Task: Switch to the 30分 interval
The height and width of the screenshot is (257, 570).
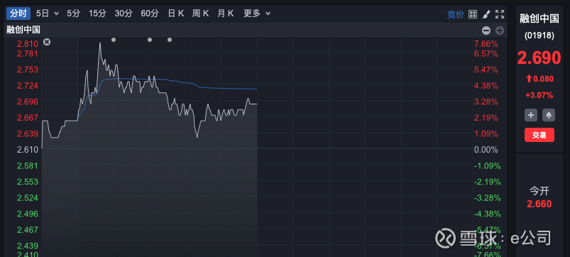Action: (124, 13)
